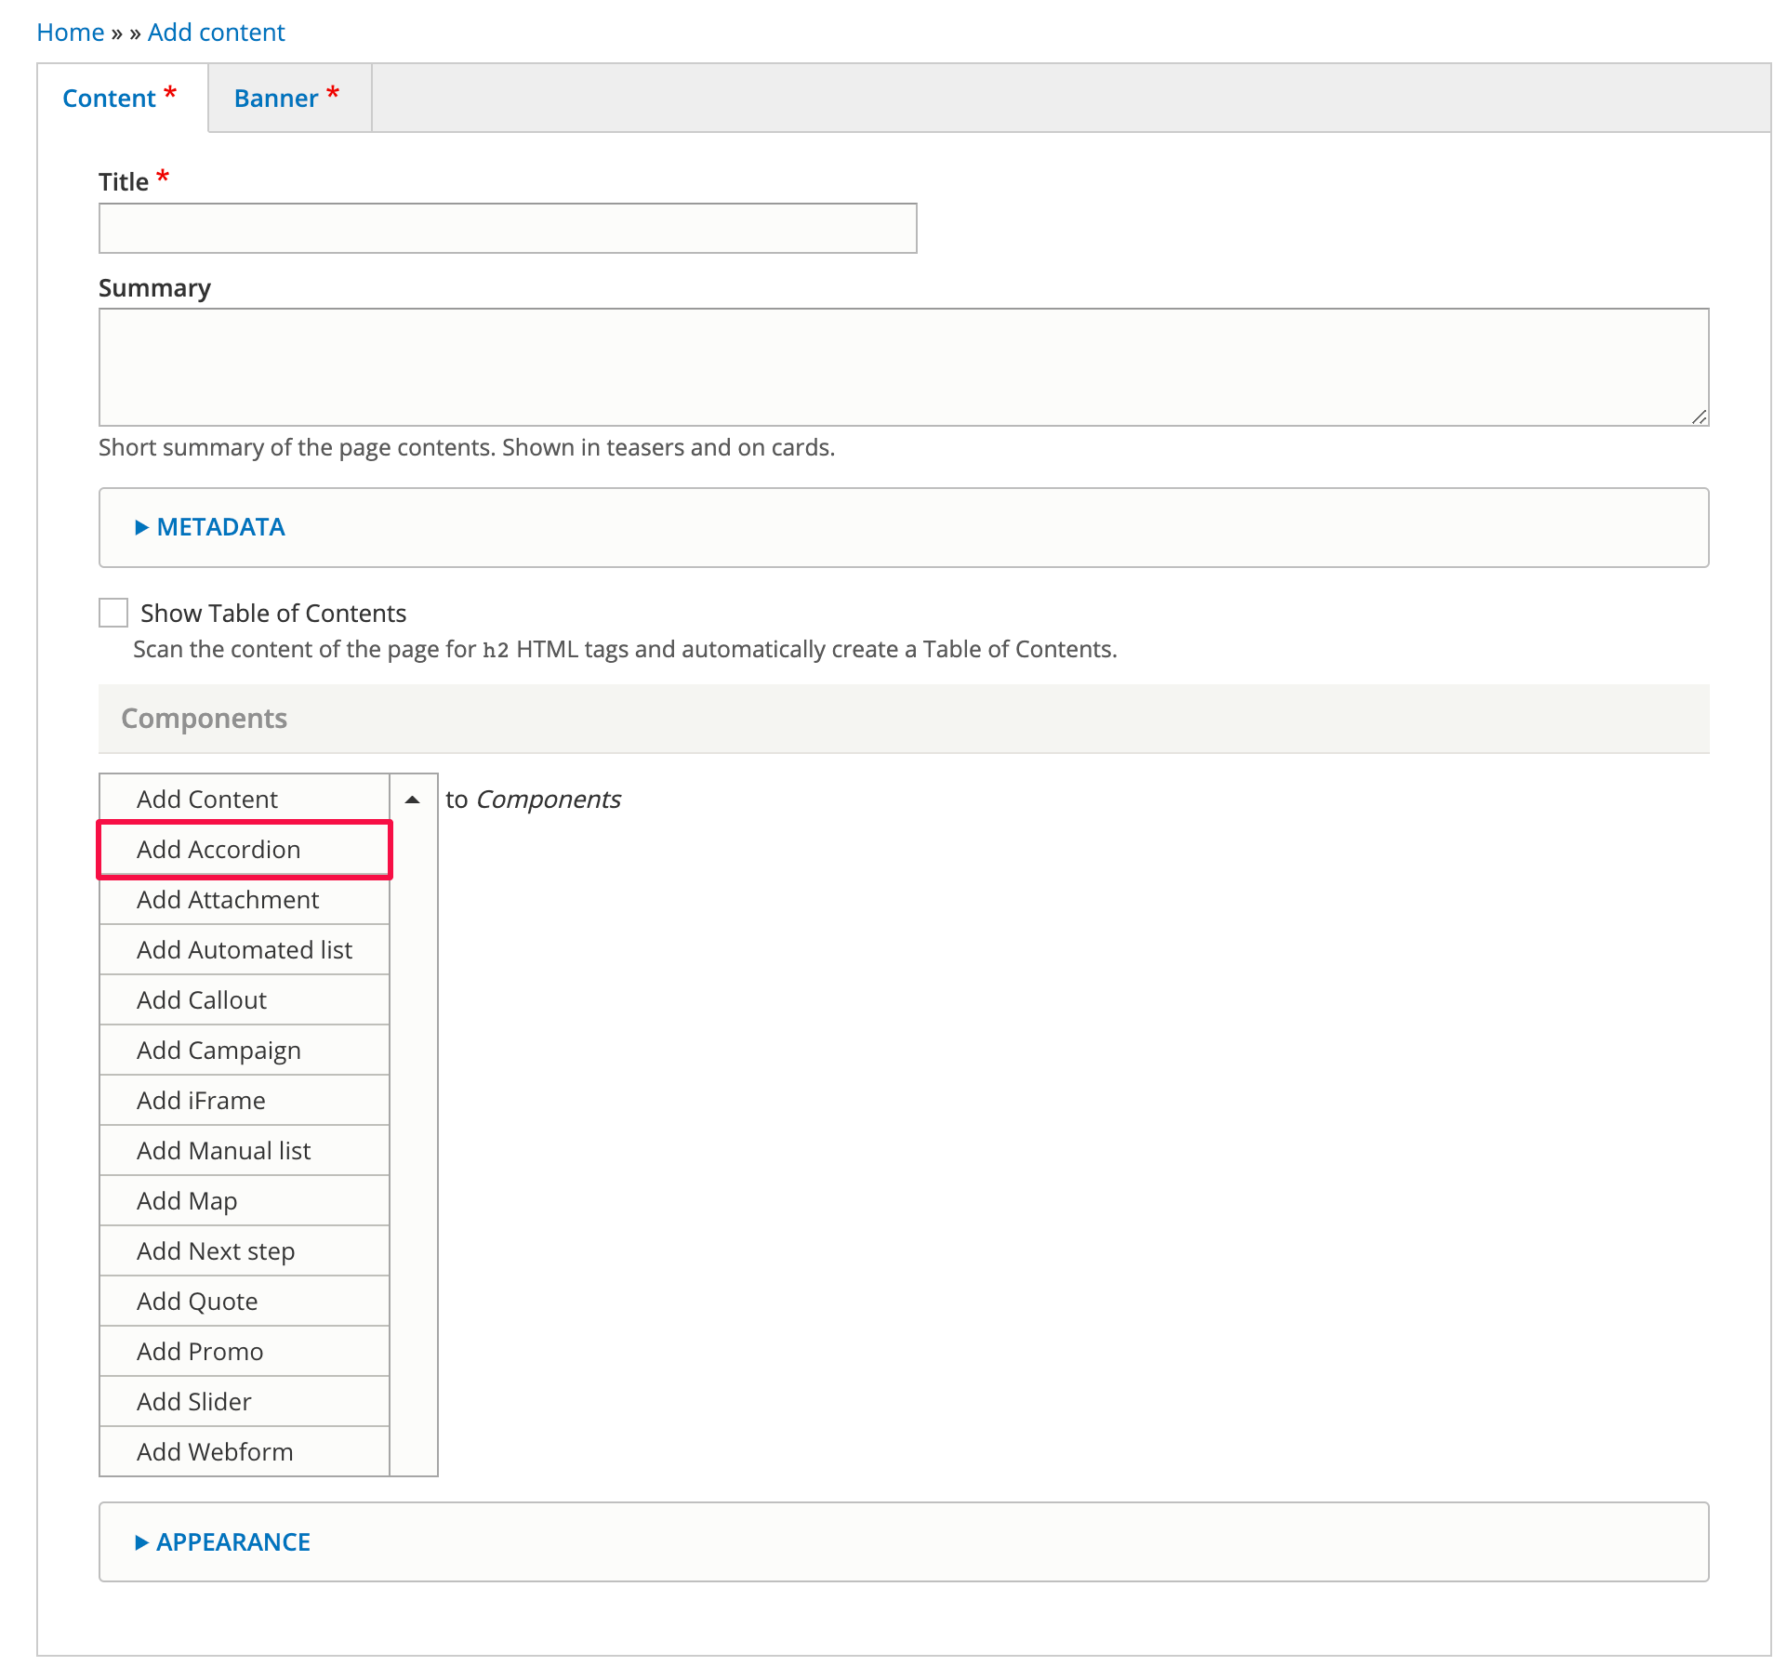Pick Add Automated list option
1774x1666 pixels.
[x=244, y=950]
